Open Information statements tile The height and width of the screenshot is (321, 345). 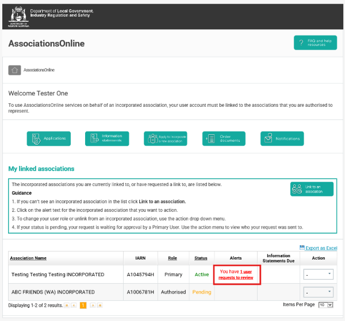click(107, 138)
